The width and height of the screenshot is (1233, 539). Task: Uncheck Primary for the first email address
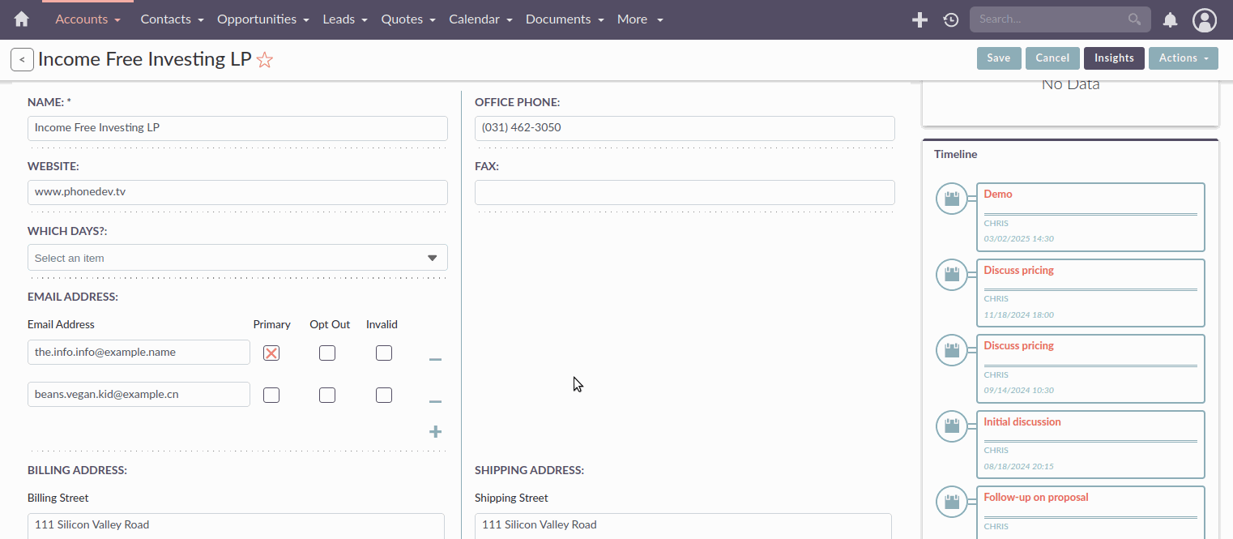click(x=271, y=353)
